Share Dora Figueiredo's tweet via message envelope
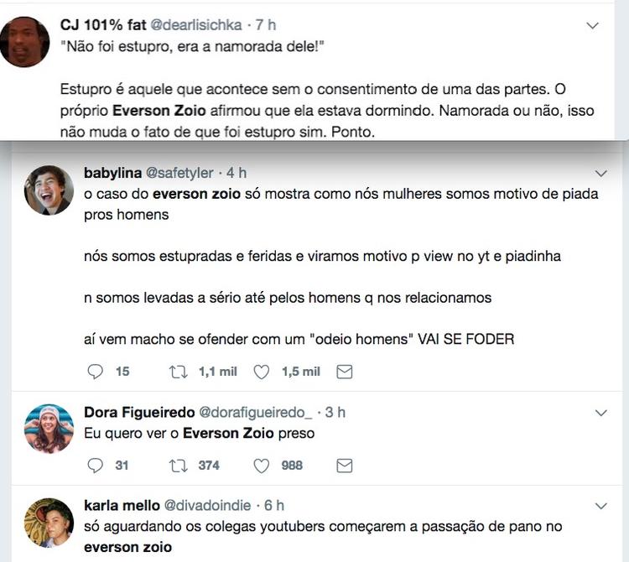 pos(344,466)
